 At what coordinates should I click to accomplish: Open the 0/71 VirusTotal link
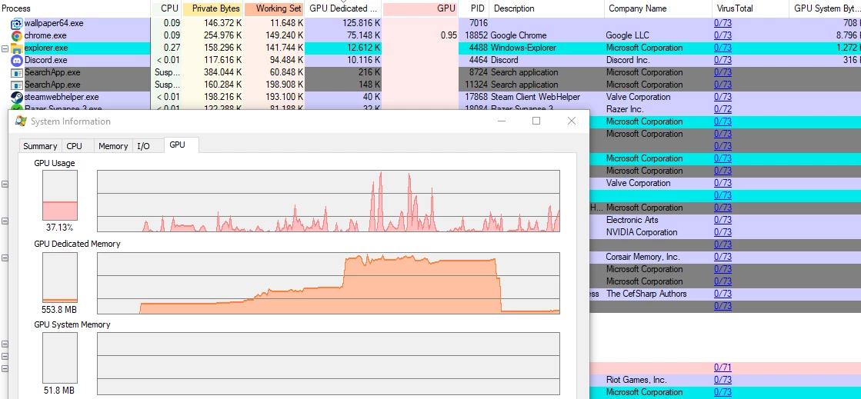(x=723, y=367)
